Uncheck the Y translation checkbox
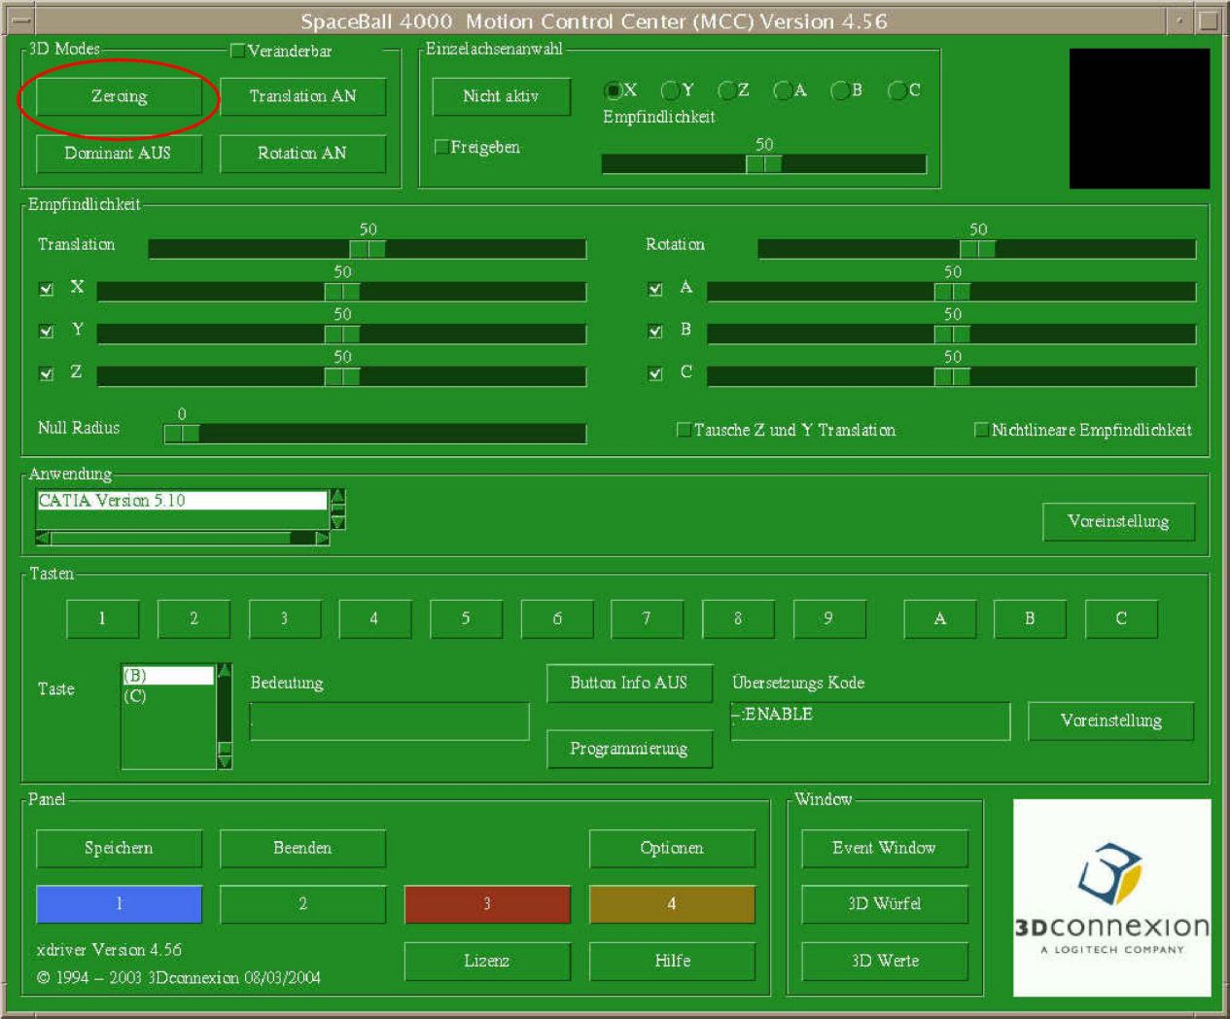 coord(46,331)
